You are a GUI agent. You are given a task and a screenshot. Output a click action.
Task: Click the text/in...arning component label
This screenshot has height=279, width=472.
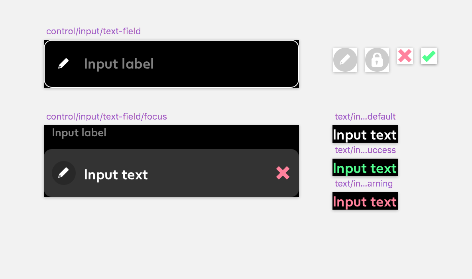364,183
